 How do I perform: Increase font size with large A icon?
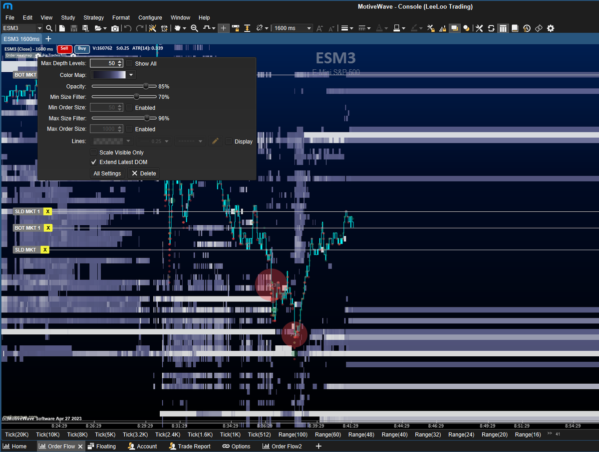pos(319,28)
